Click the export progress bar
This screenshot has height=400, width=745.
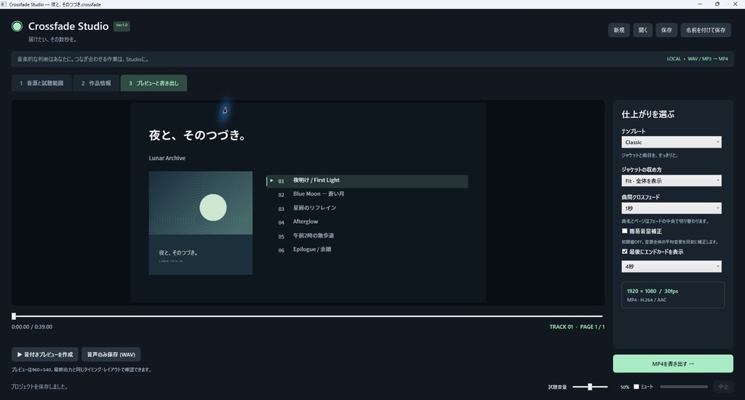[684, 387]
